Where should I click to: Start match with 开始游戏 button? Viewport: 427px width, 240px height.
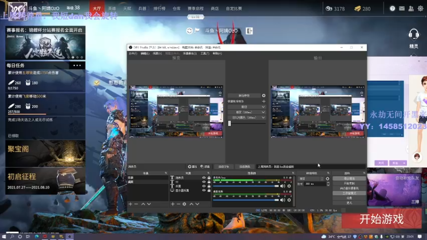click(x=381, y=219)
